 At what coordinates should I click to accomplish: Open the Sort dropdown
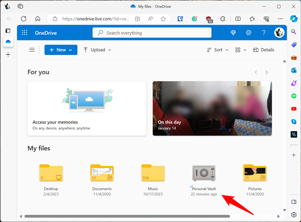point(217,50)
